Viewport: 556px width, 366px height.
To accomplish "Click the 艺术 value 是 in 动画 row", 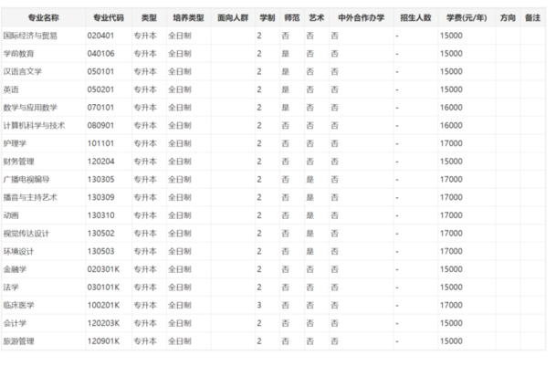I will [309, 215].
